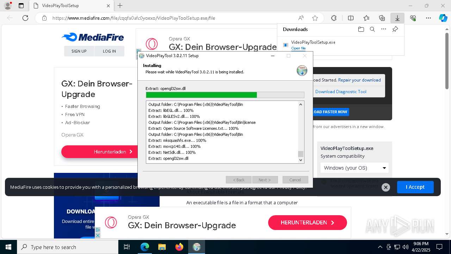Open downloads folder in Downloads panel

(x=361, y=29)
